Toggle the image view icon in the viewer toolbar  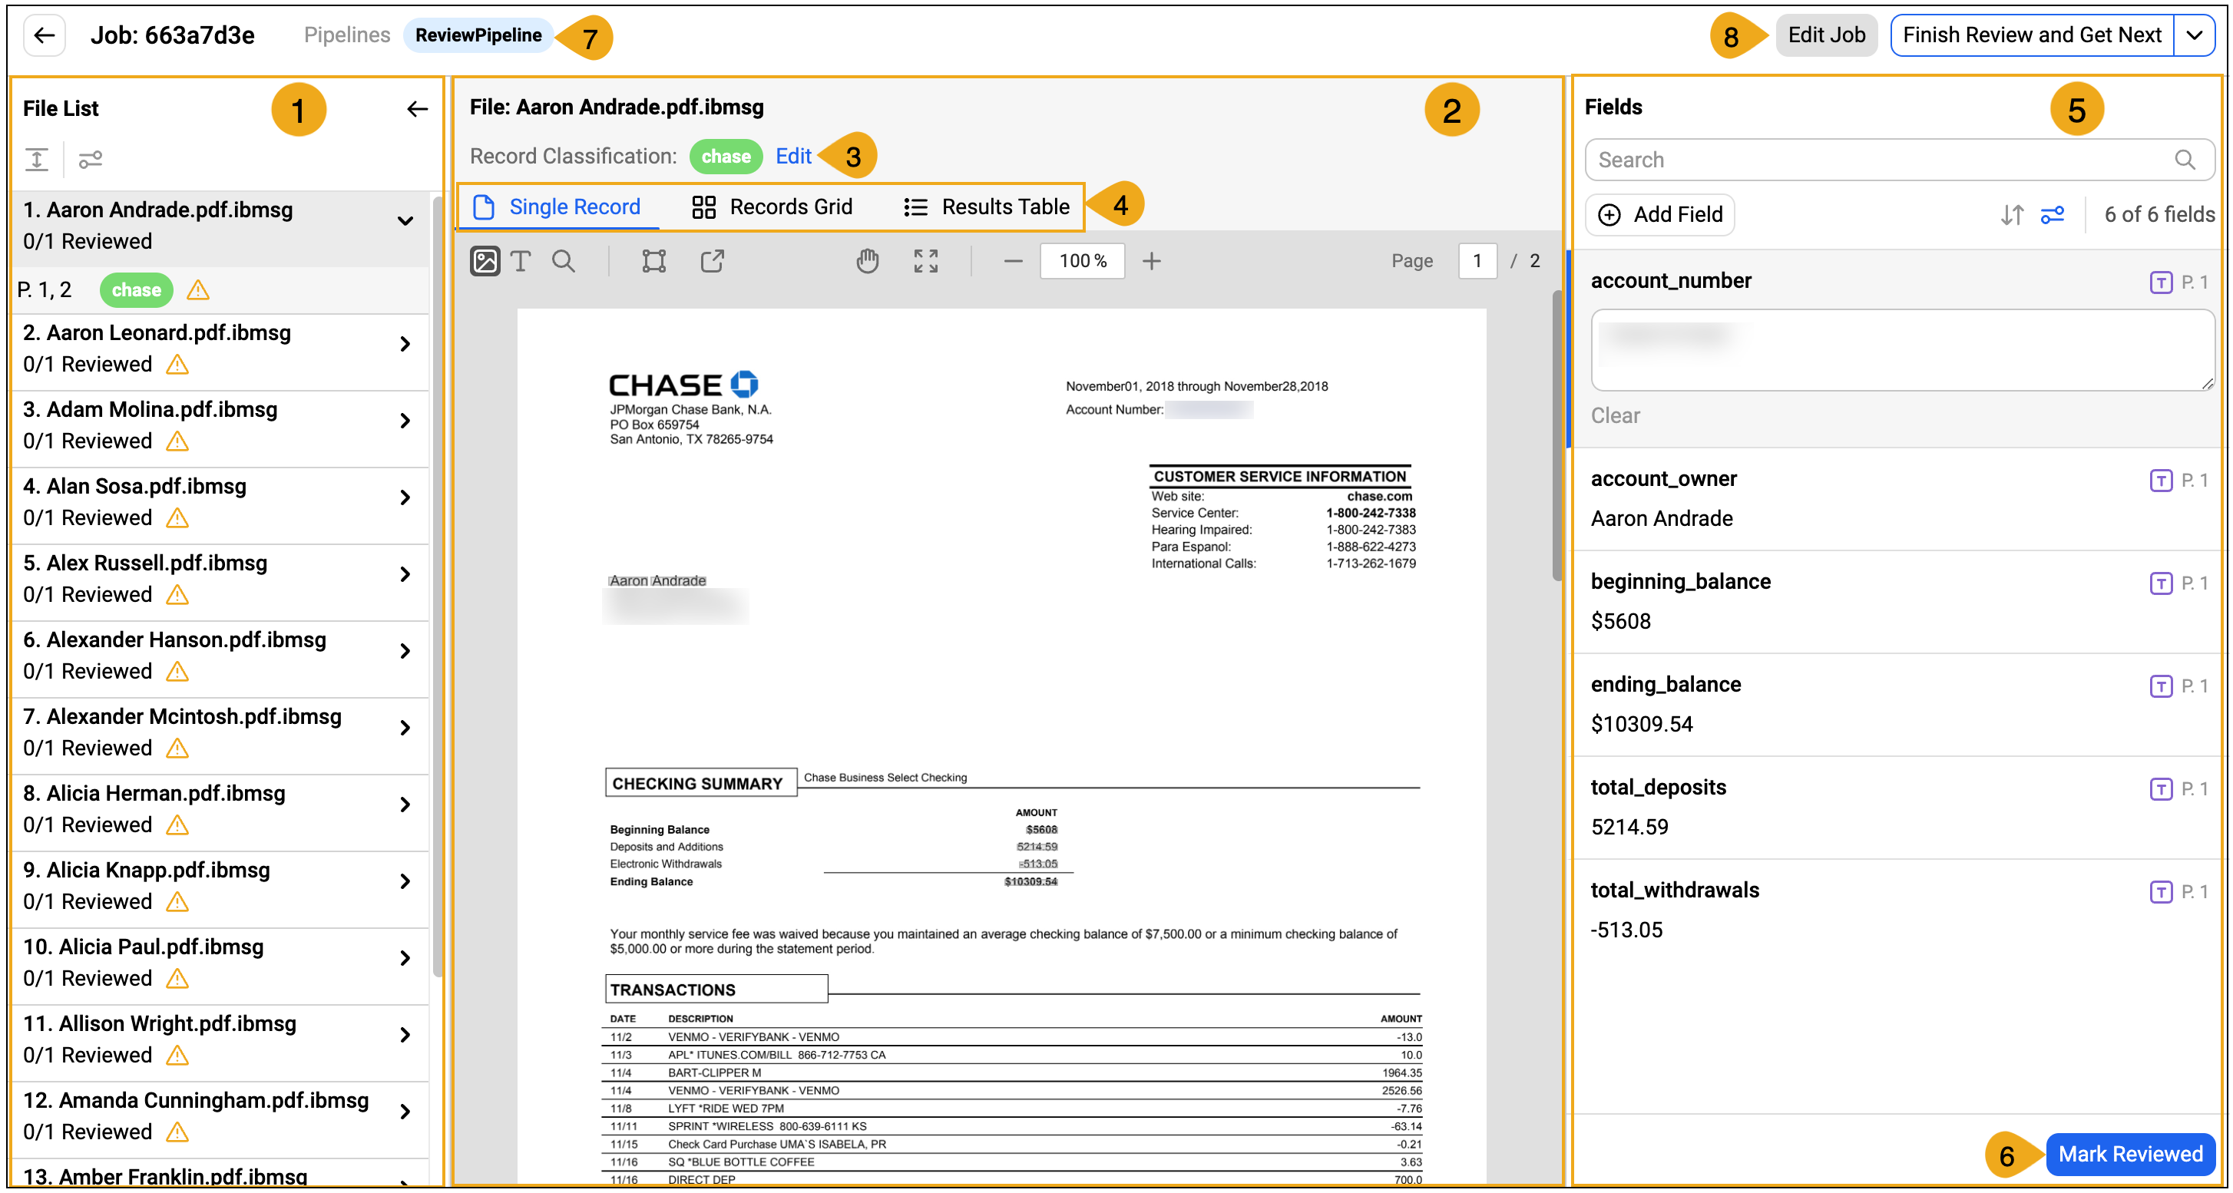click(x=485, y=260)
